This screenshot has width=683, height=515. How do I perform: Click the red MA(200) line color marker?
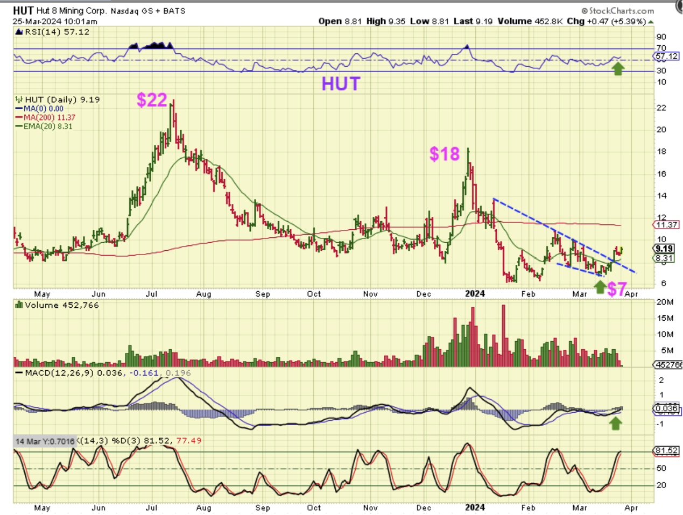point(19,118)
